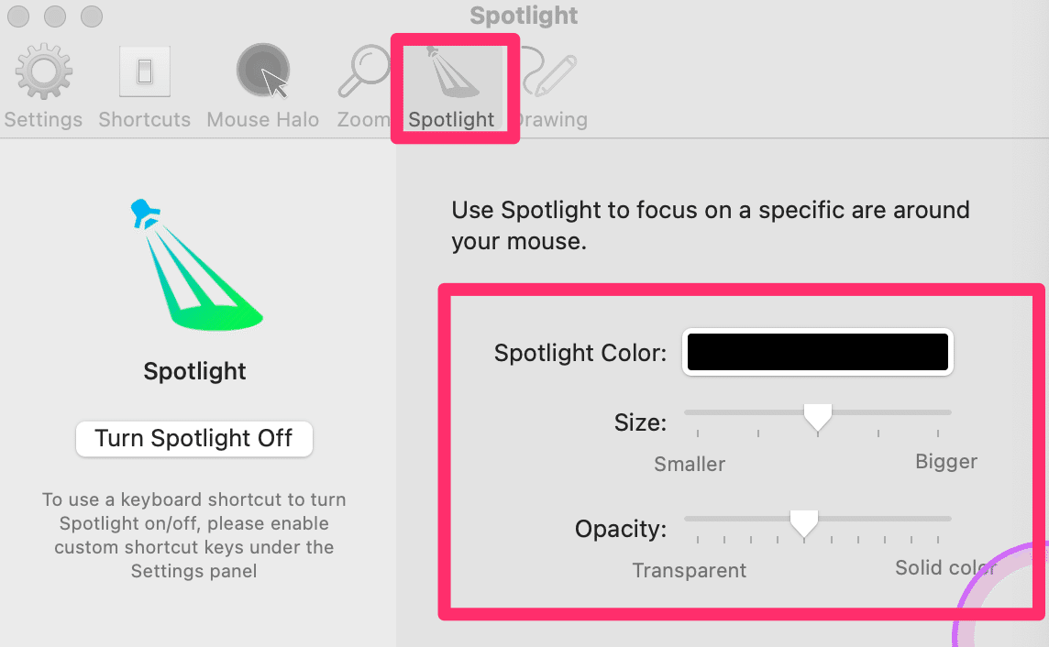Click the Opacity slider thumb
Viewport: 1049px width, 647px height.
pos(803,524)
